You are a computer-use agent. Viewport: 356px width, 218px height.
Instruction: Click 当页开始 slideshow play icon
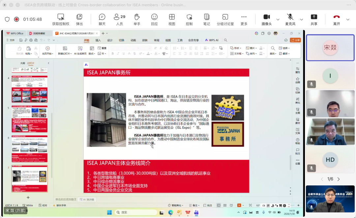(x=47, y=48)
